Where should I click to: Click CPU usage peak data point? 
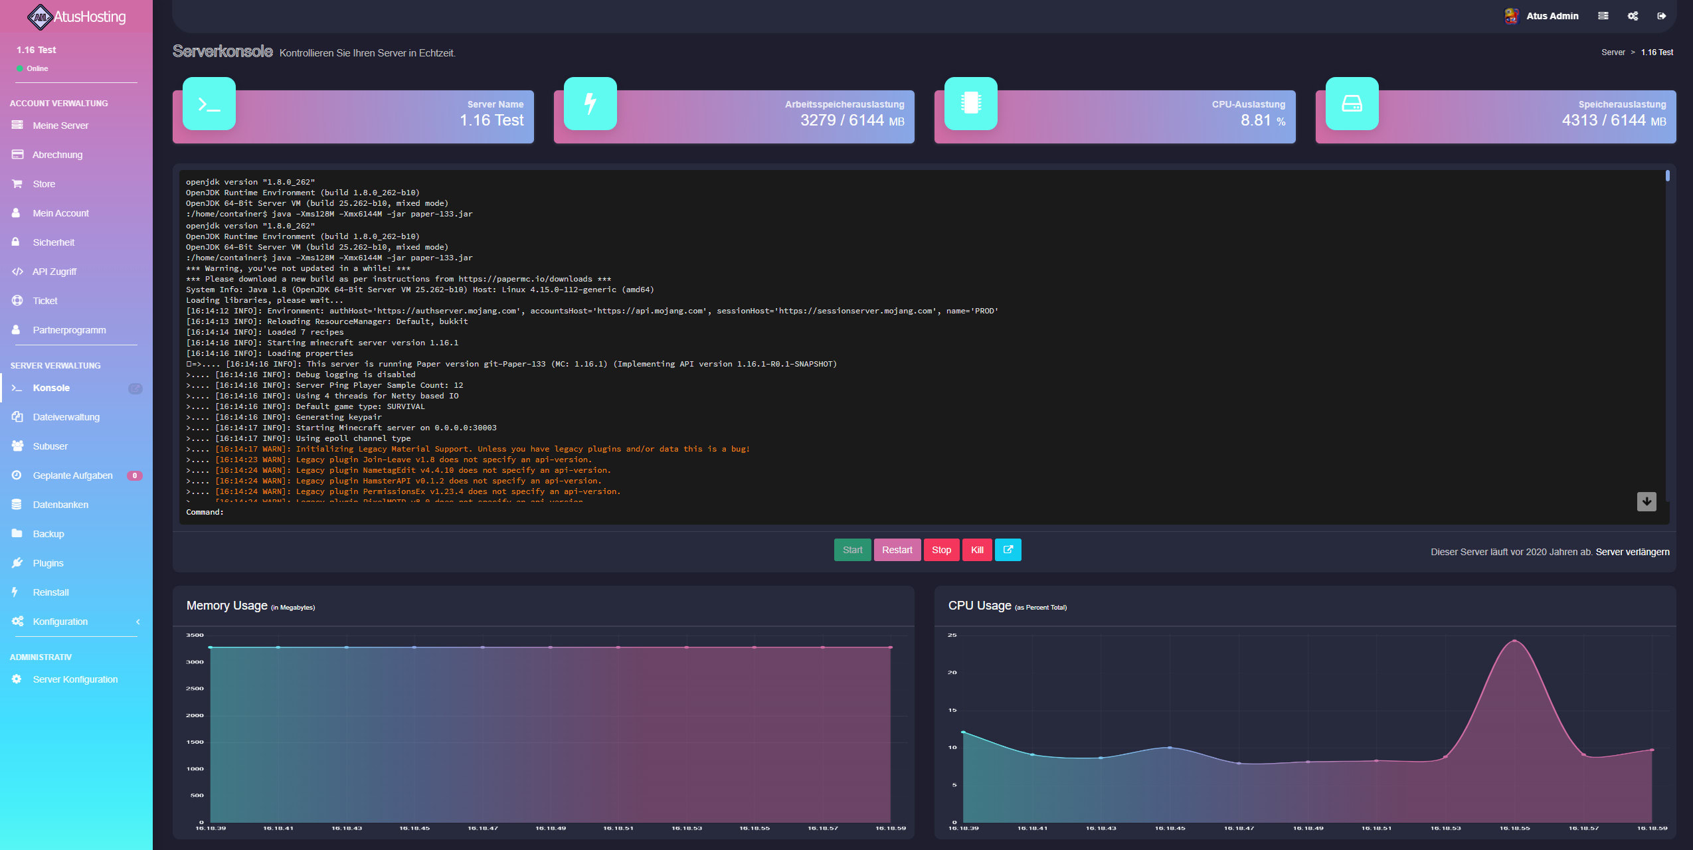(x=1514, y=641)
